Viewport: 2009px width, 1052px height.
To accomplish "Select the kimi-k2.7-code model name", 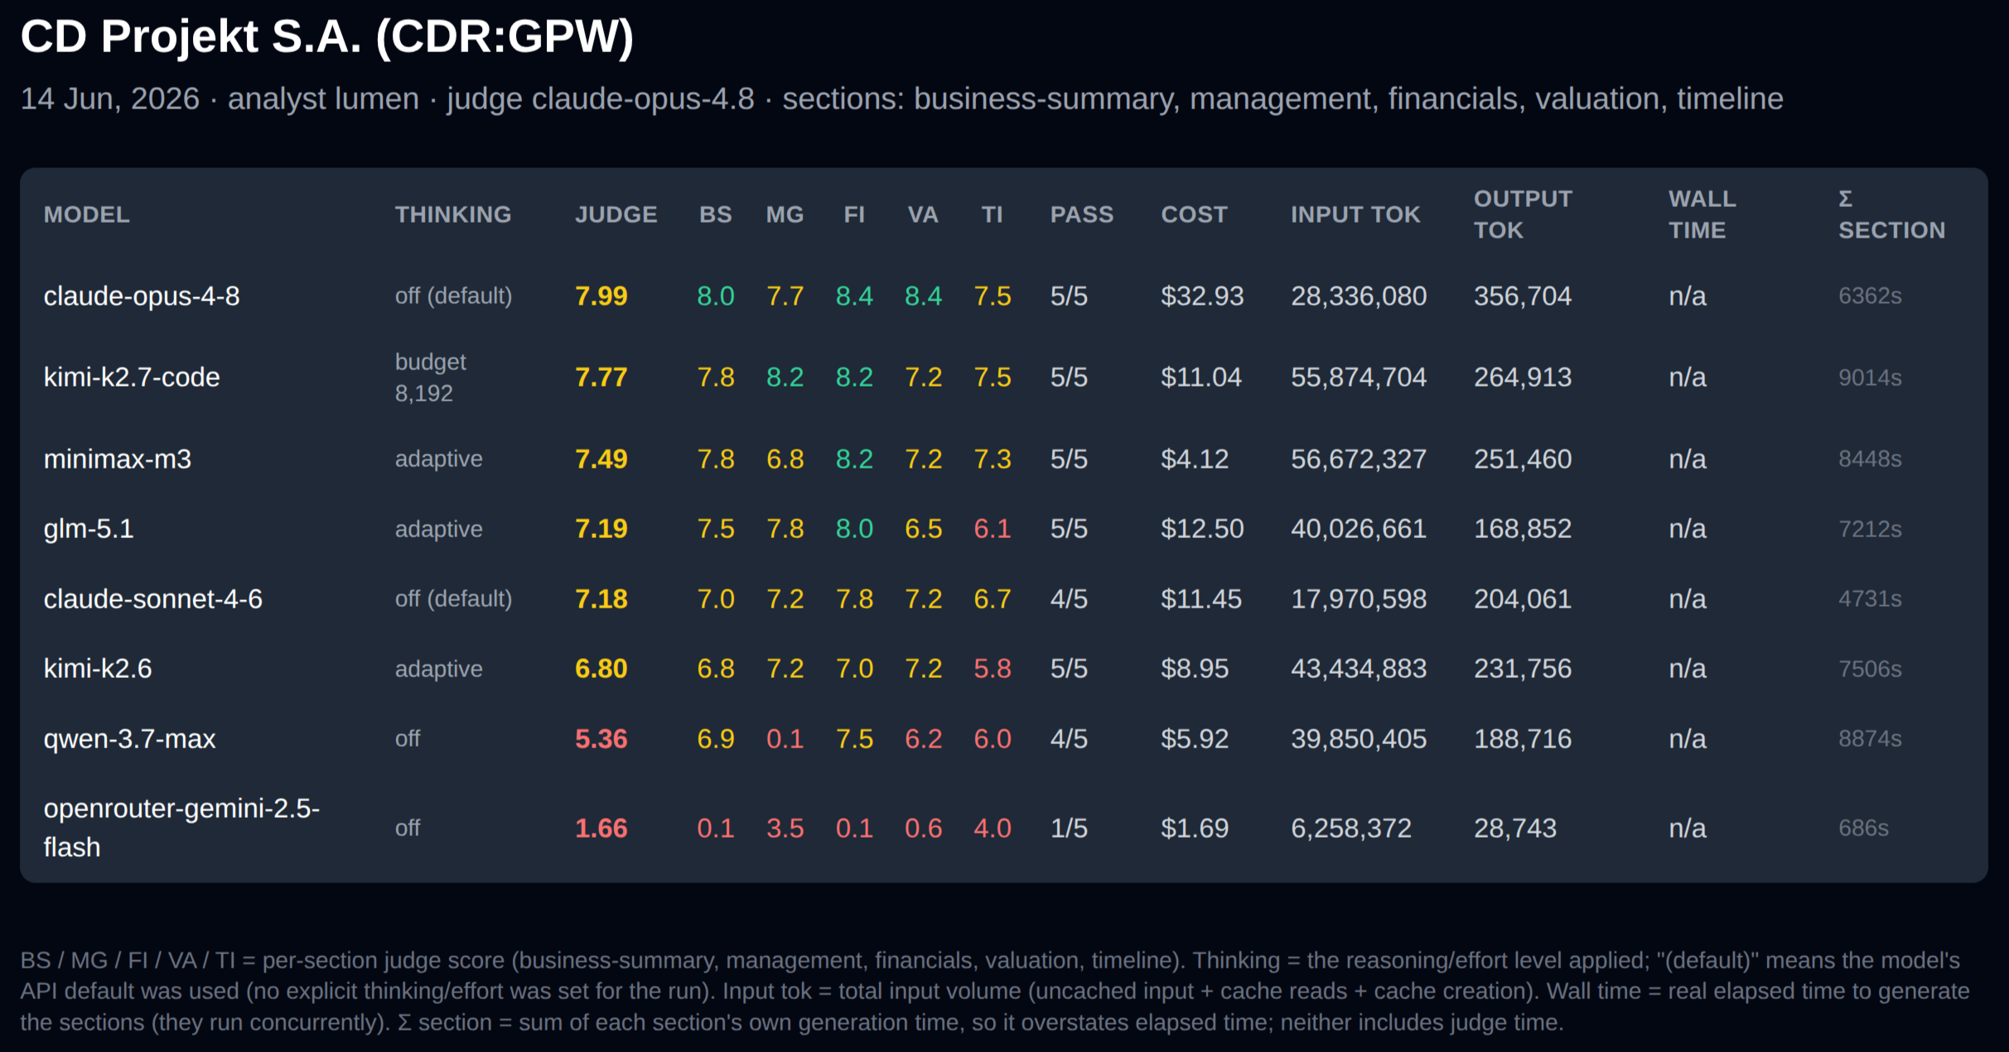I will (132, 377).
